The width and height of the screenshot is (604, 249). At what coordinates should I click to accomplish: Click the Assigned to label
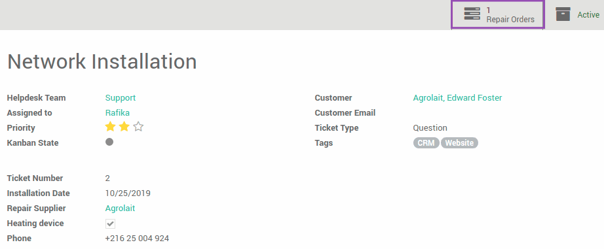click(x=29, y=113)
